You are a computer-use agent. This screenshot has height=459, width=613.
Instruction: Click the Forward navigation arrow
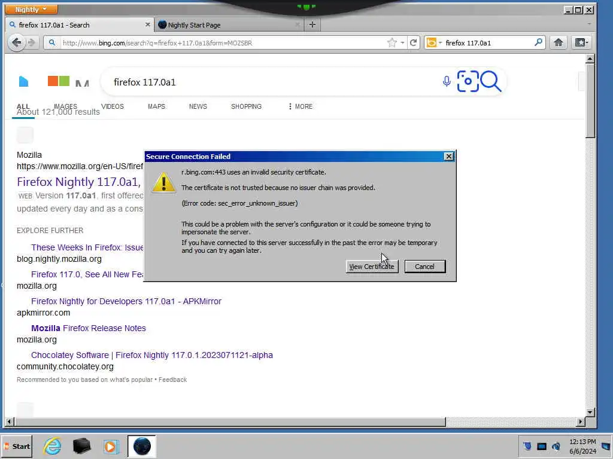point(32,42)
